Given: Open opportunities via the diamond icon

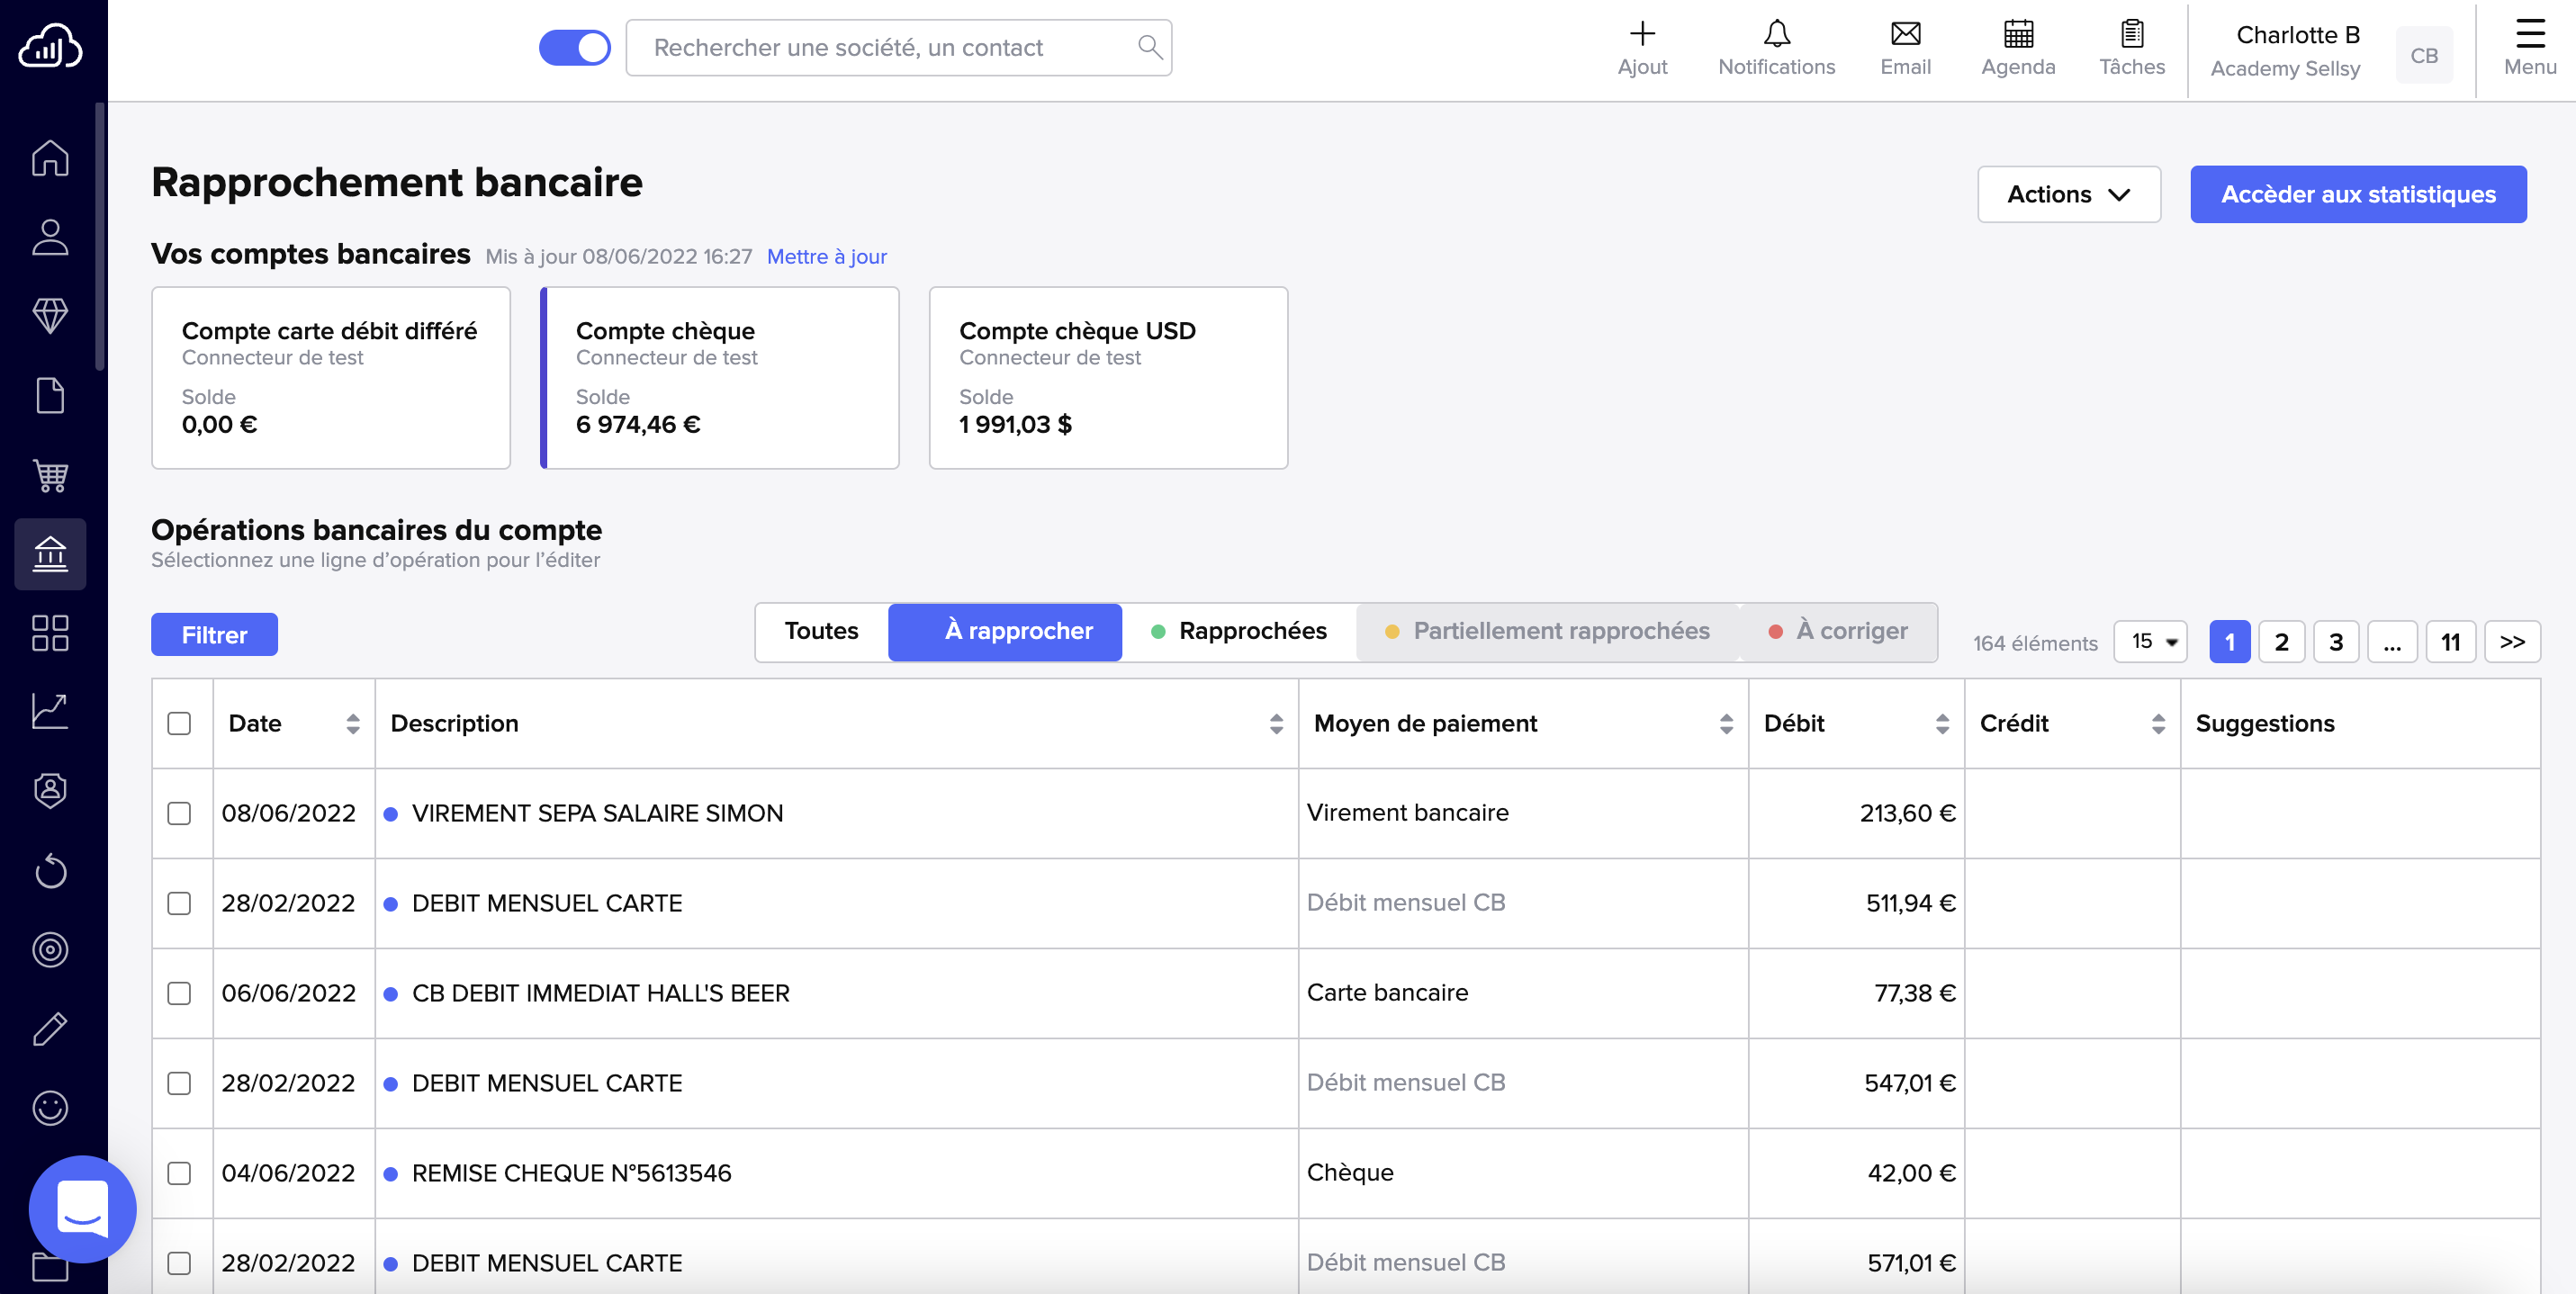Looking at the screenshot, I should (49, 315).
